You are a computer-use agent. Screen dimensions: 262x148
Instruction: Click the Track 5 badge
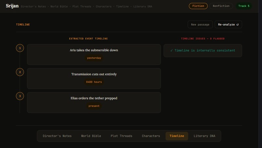[244, 6]
